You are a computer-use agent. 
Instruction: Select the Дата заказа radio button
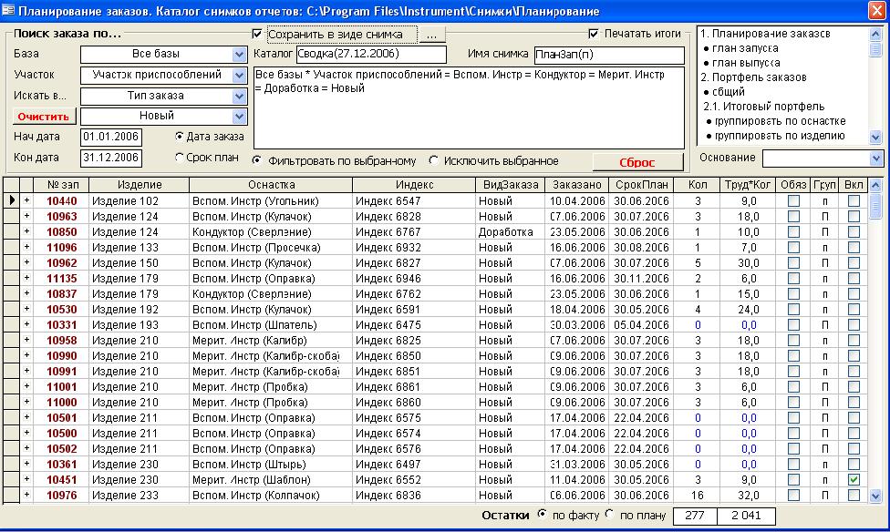tap(180, 136)
